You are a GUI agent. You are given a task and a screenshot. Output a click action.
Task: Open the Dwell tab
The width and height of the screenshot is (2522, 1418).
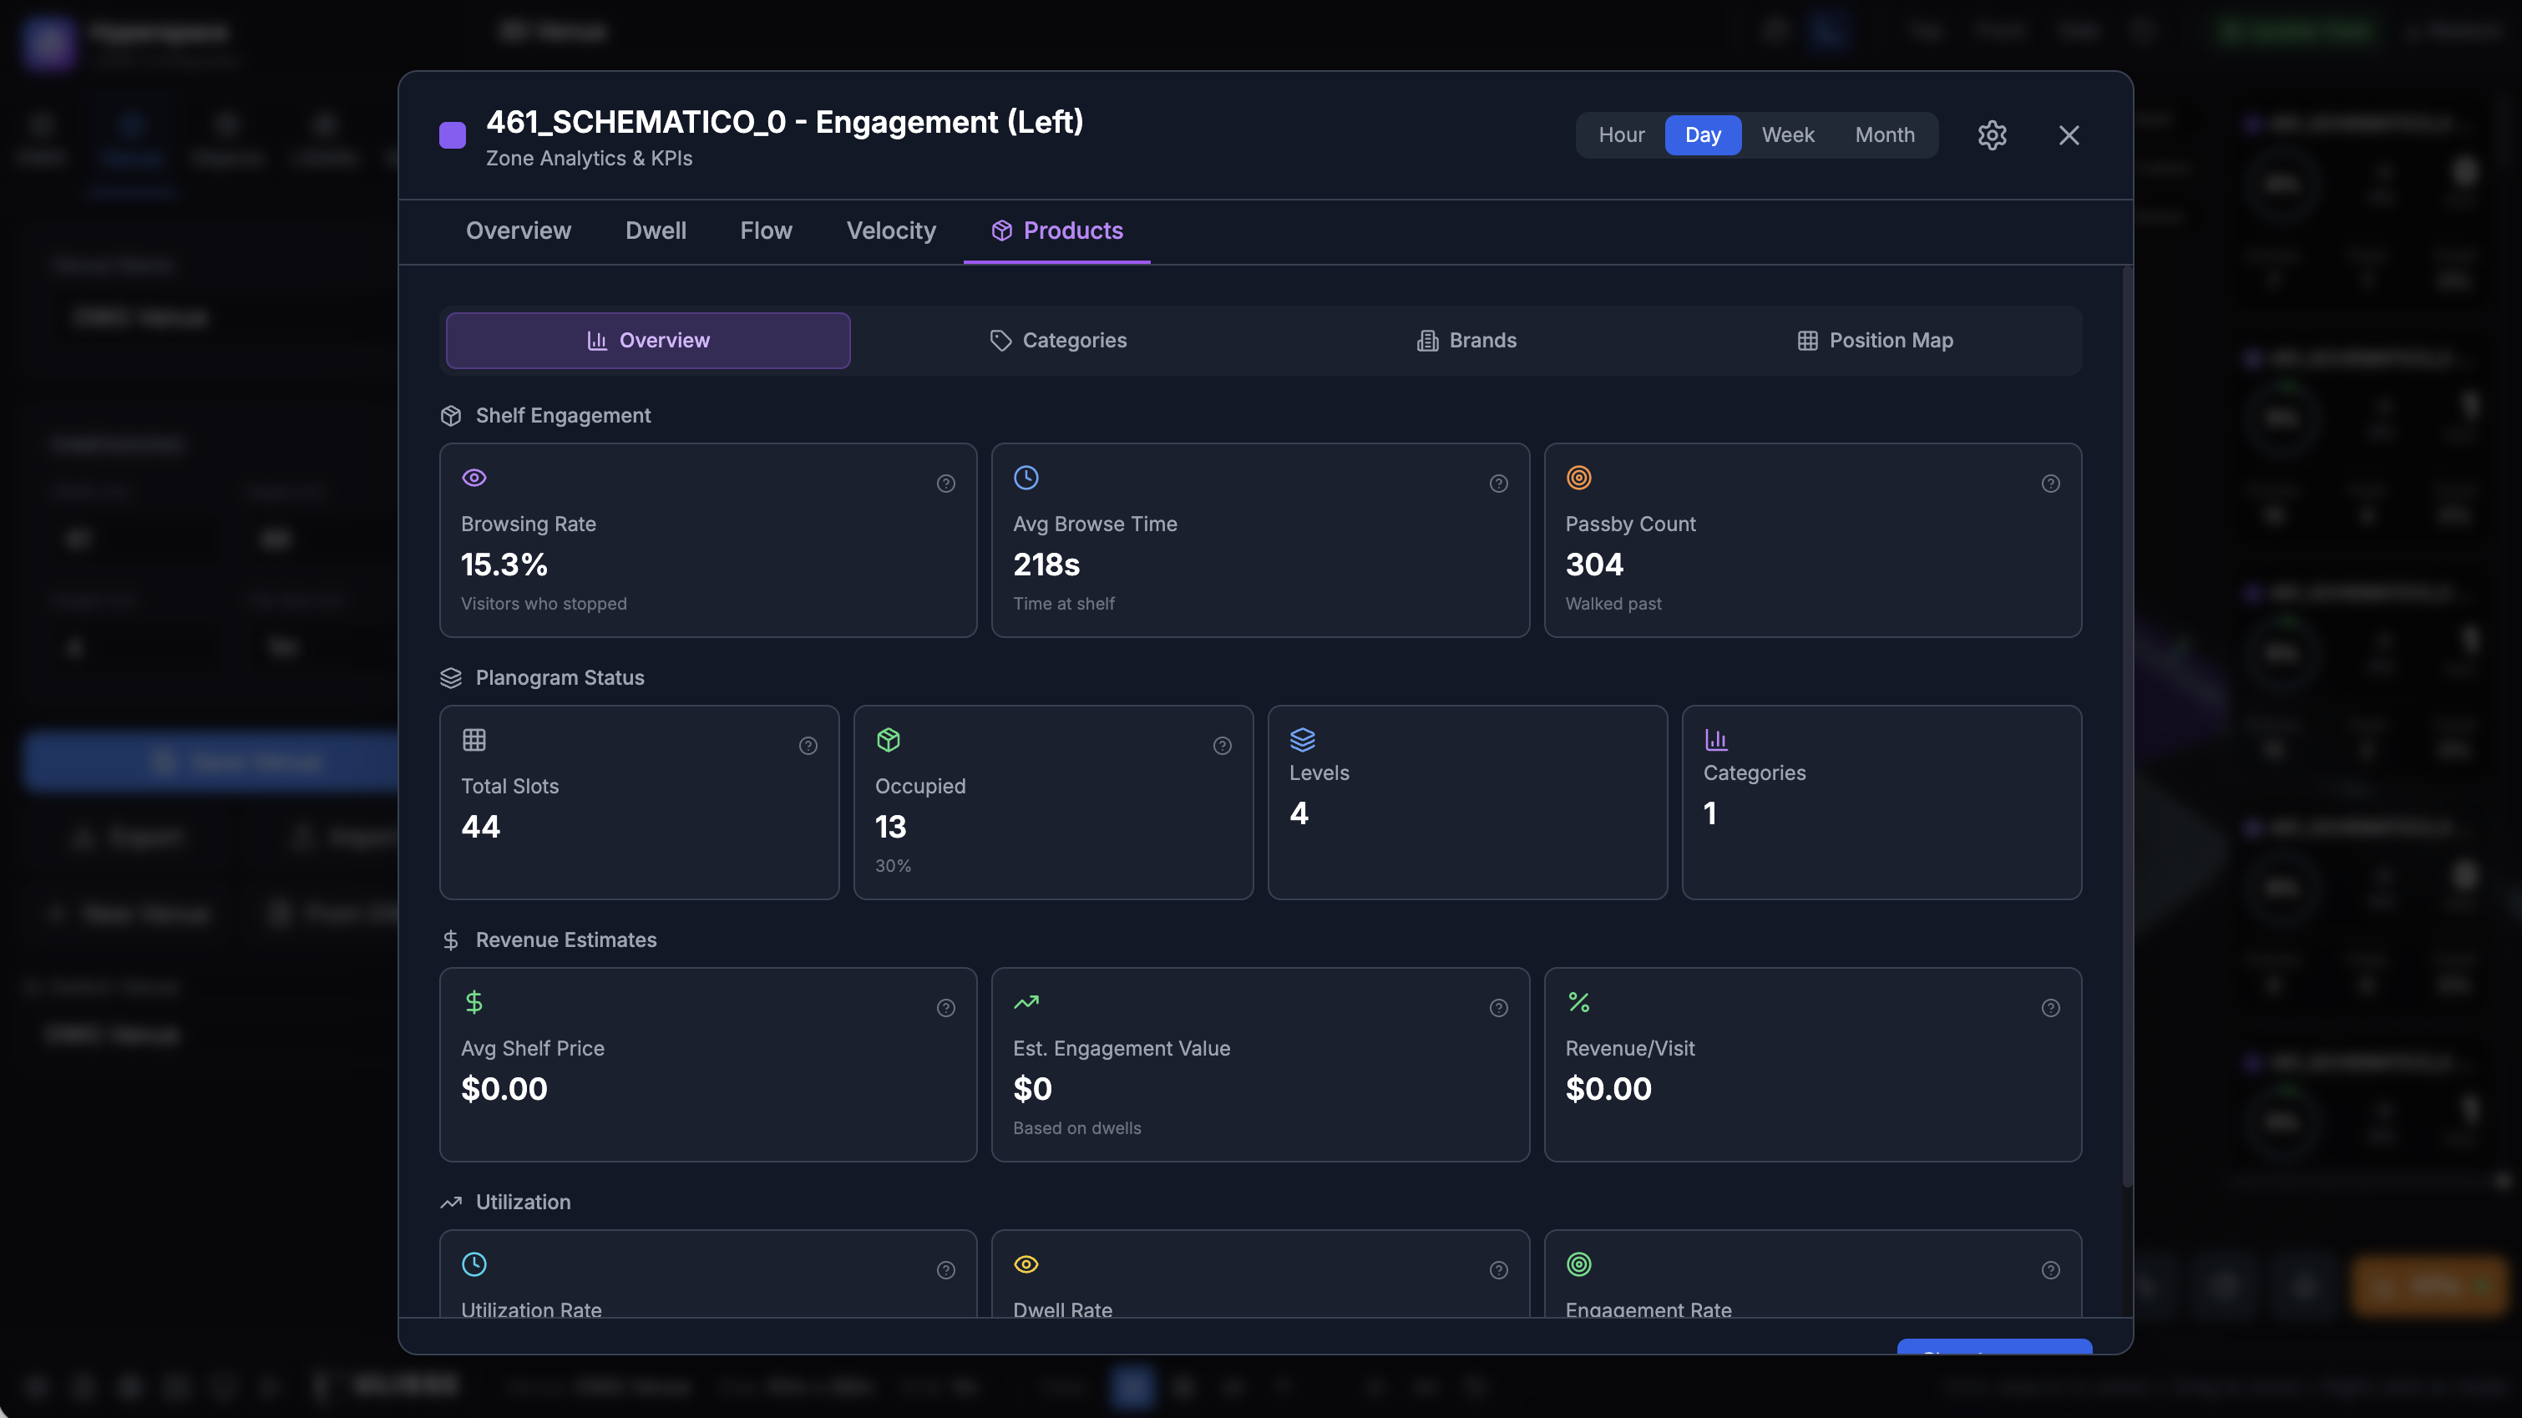pyautogui.click(x=655, y=231)
